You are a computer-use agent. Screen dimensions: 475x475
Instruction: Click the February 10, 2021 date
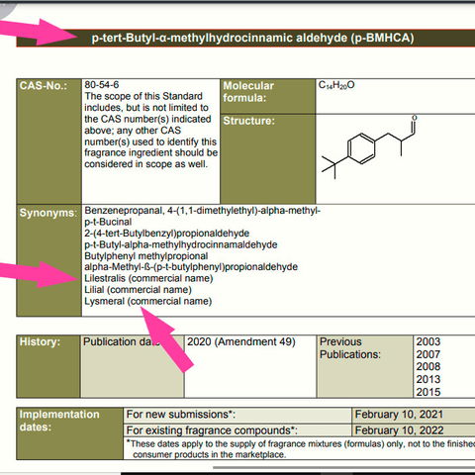(x=399, y=415)
